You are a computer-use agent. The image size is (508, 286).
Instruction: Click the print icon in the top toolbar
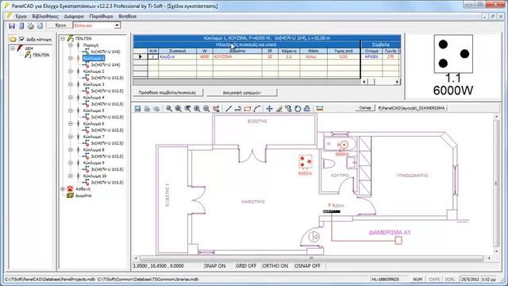click(30, 25)
